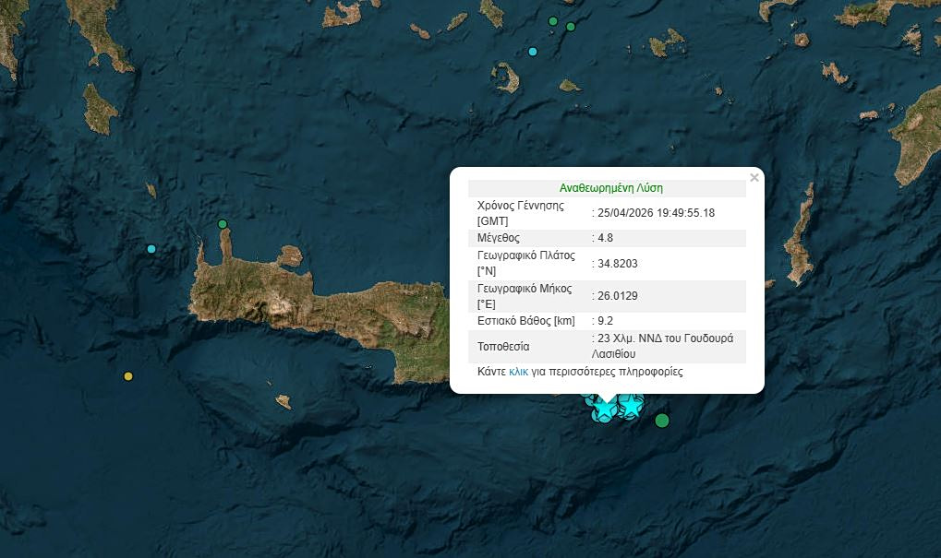This screenshot has height=558, width=941.
Task: Click Santorini island on the map
Action: pyautogui.click(x=507, y=77)
